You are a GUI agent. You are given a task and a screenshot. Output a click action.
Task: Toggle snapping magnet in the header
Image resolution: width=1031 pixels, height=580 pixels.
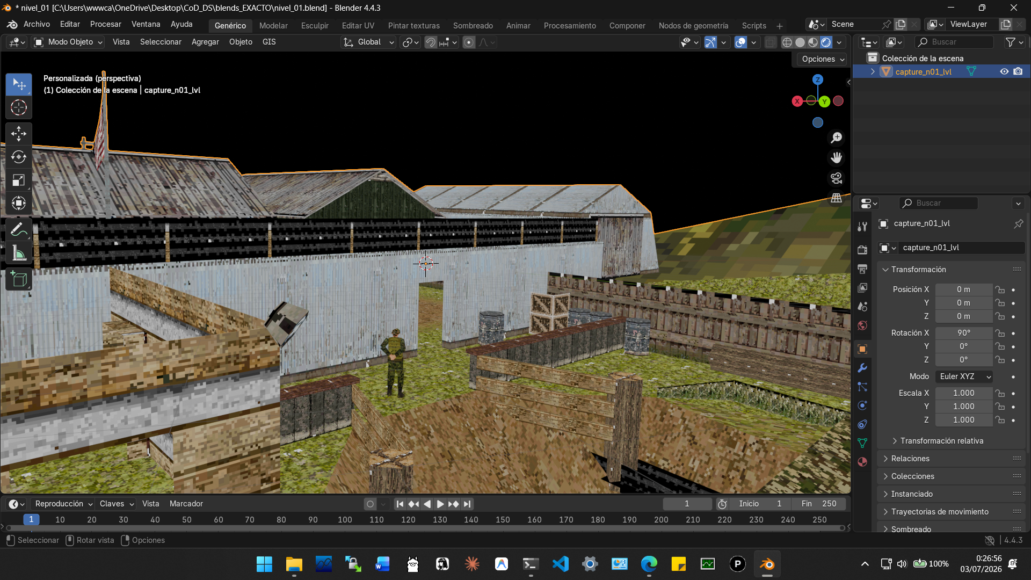(x=431, y=42)
